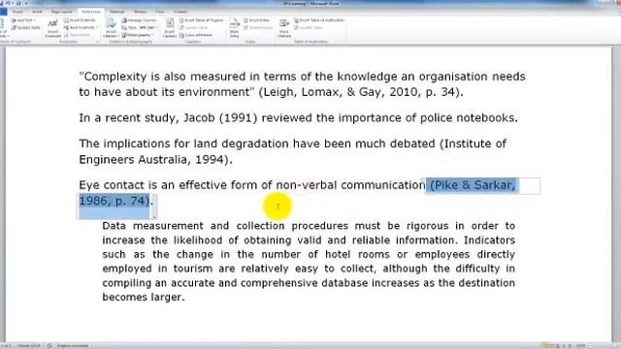Switch to the Mailings tab
Viewport: 621px width, 349px height.
tap(116, 12)
